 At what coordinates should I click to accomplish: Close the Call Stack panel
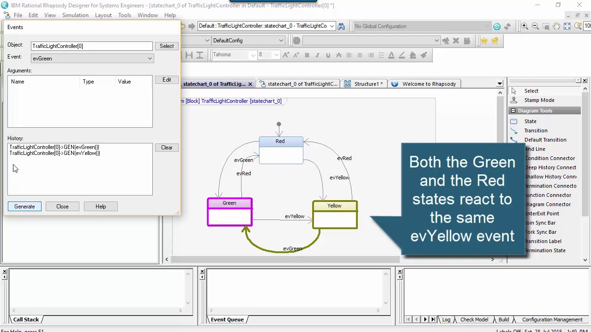(x=5, y=272)
